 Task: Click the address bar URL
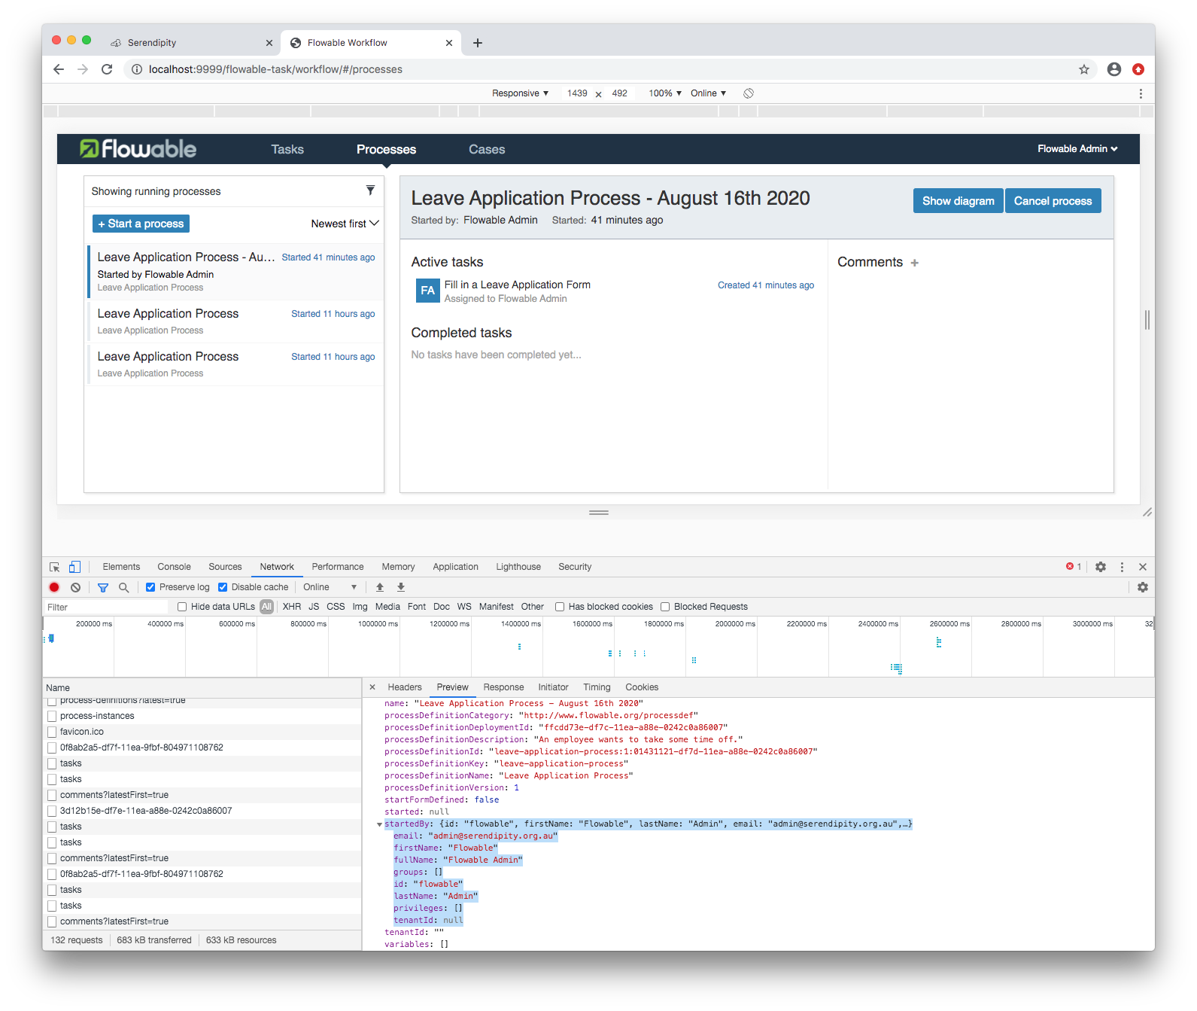(275, 69)
